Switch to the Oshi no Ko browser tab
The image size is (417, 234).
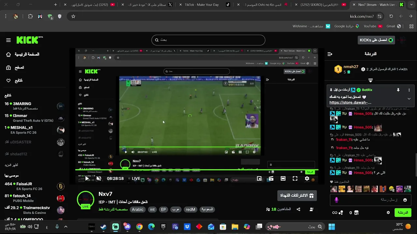click(x=262, y=5)
